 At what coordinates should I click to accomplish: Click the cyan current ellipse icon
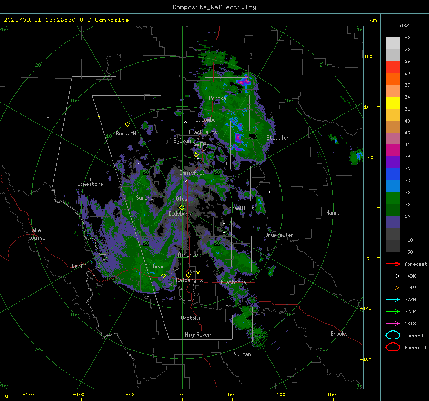click(393, 335)
